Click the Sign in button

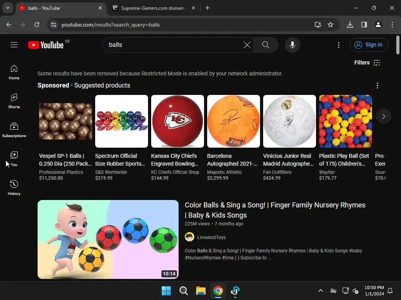pos(369,45)
